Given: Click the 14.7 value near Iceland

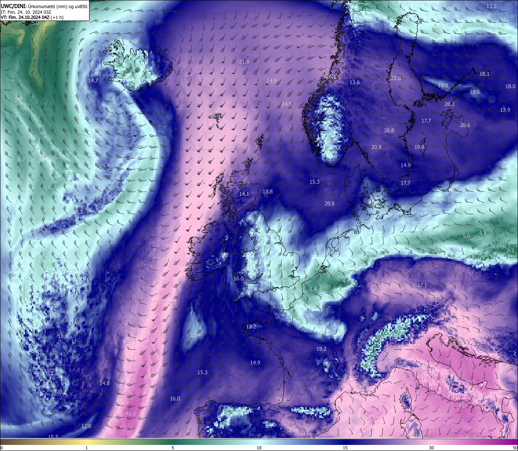Looking at the screenshot, I should pos(93,80).
